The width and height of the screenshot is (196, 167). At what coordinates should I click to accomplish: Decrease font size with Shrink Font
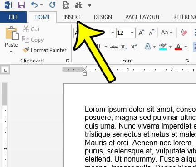152,33
